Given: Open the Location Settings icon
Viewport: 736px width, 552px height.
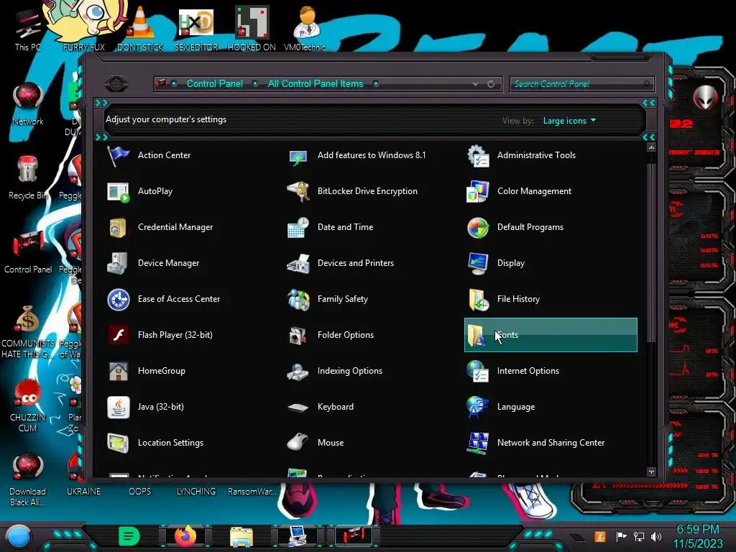Looking at the screenshot, I should click(118, 443).
